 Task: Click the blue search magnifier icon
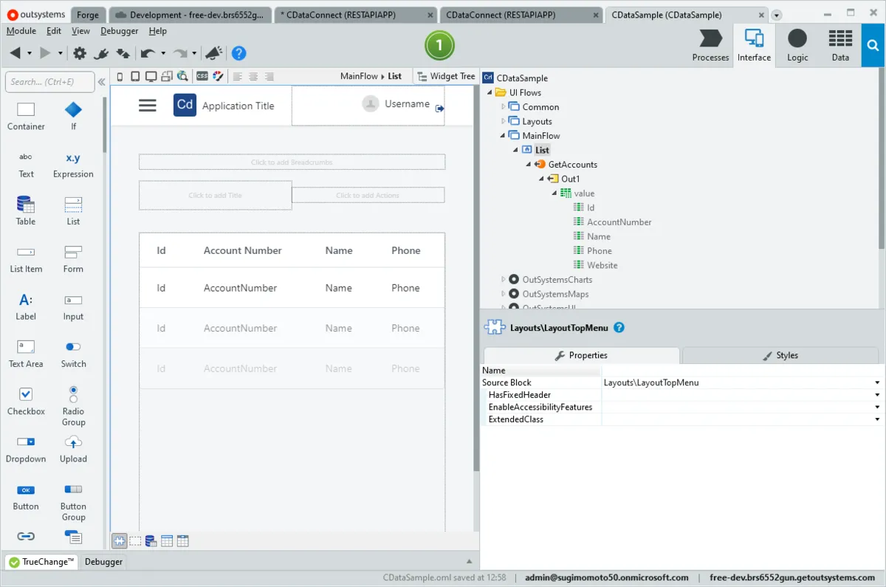pyautogui.click(x=873, y=46)
